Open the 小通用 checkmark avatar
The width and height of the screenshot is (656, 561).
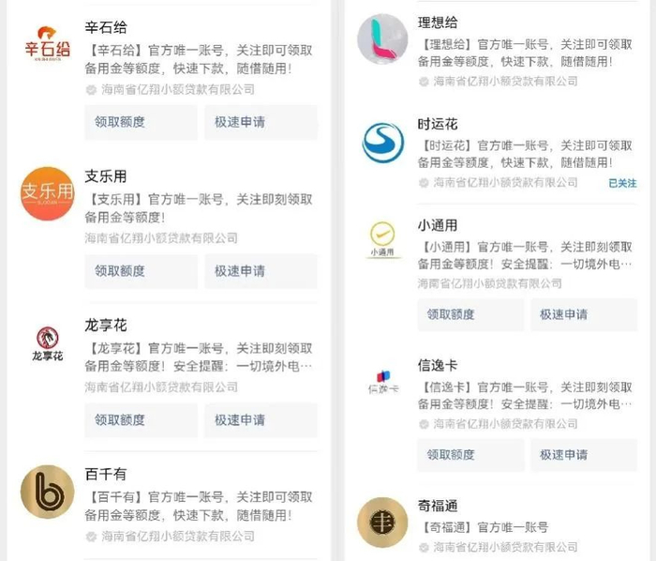[x=382, y=239]
